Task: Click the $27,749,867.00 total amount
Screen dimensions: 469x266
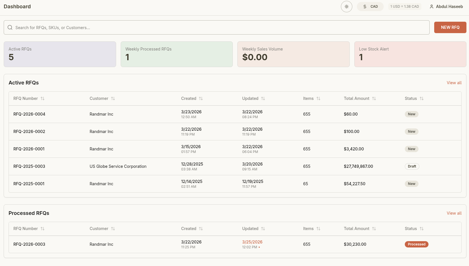Action: (358, 166)
